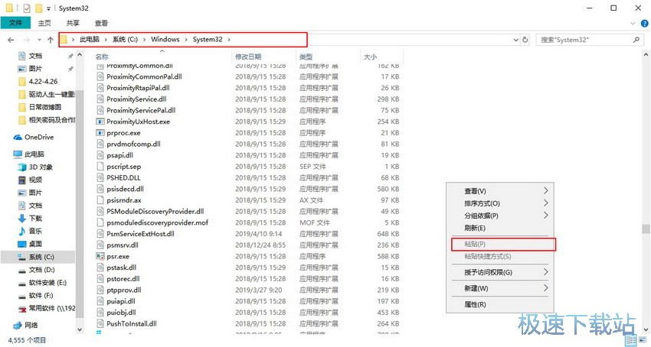Image resolution: width=651 pixels, height=347 pixels.
Task: Open address bar history dropdown
Action: point(516,40)
